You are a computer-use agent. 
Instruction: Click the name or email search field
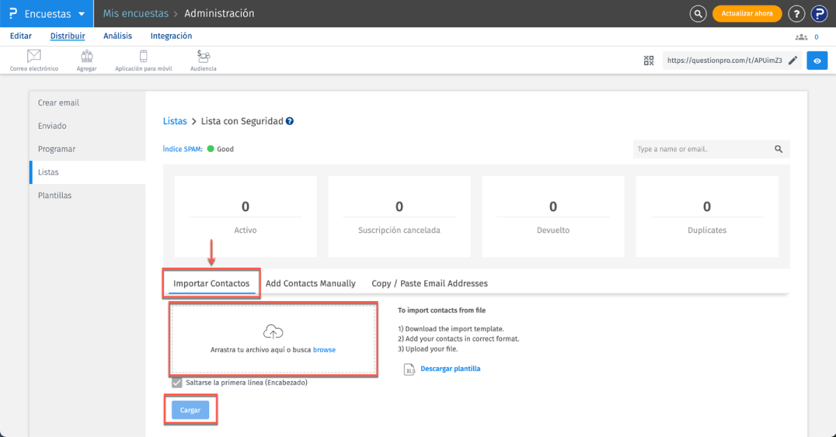703,149
